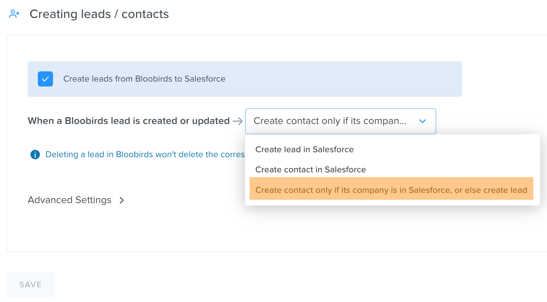547x302 pixels.
Task: Click the 'Creating leads / contacts' heading
Action: tap(99, 14)
